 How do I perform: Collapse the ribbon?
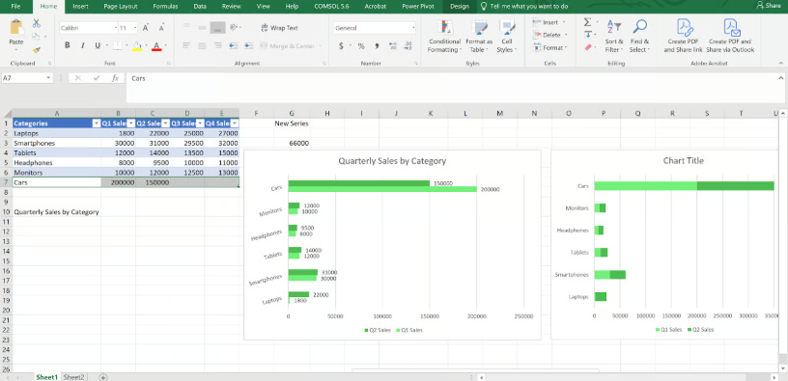(x=780, y=64)
